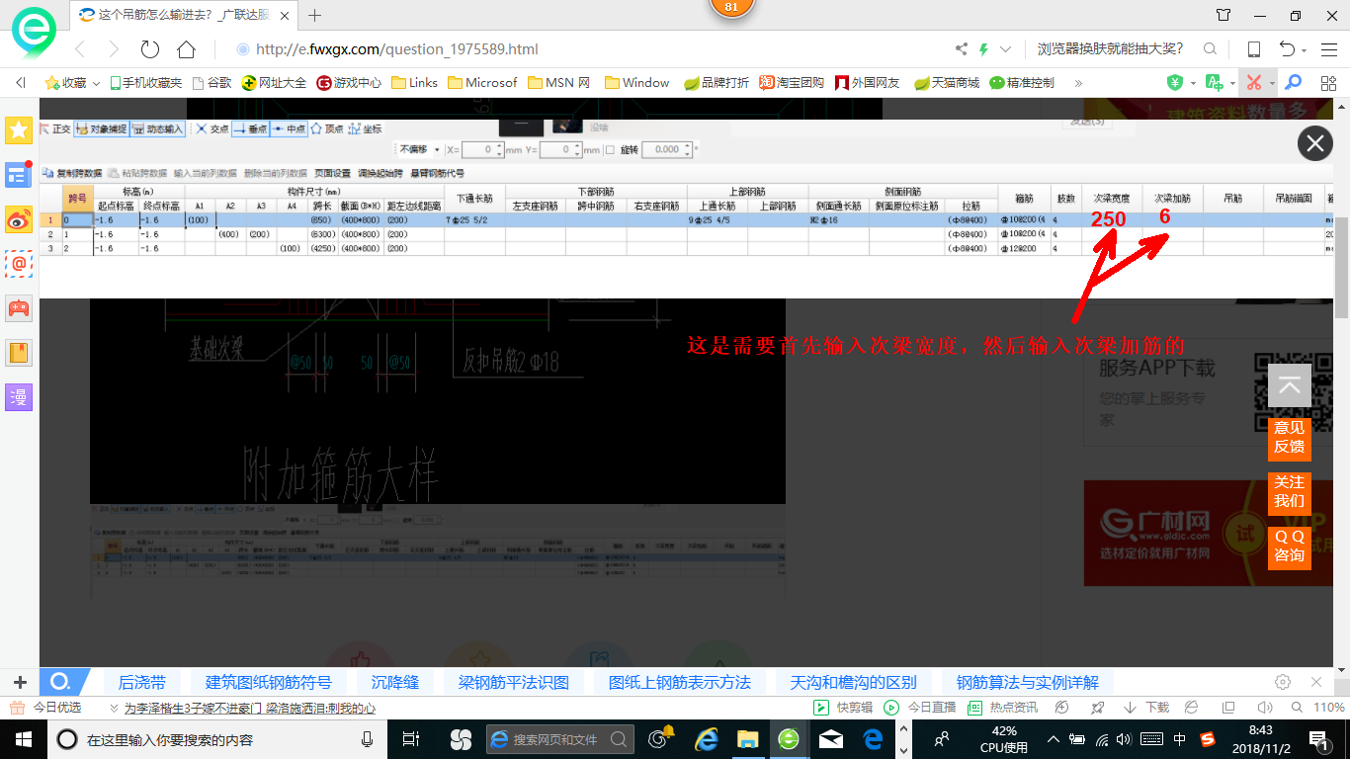The width and height of the screenshot is (1350, 759).
Task: Open the 梁钢筋平法识图 suggestion tab
Action: pos(514,682)
